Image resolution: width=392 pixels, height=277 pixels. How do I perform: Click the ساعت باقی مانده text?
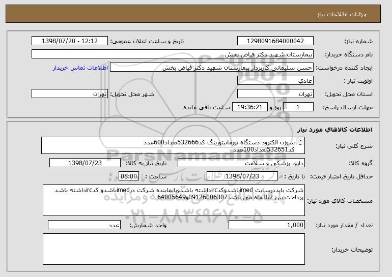tap(207, 107)
